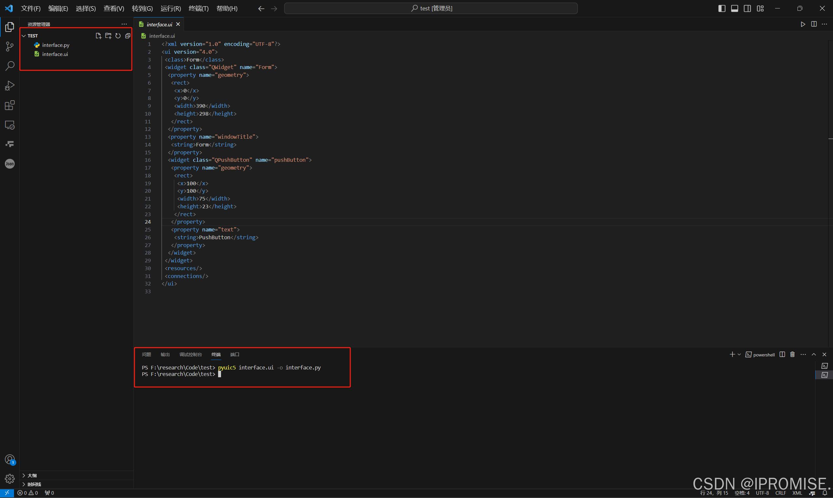Open the 终端(T) menu in the menu bar

click(198, 8)
